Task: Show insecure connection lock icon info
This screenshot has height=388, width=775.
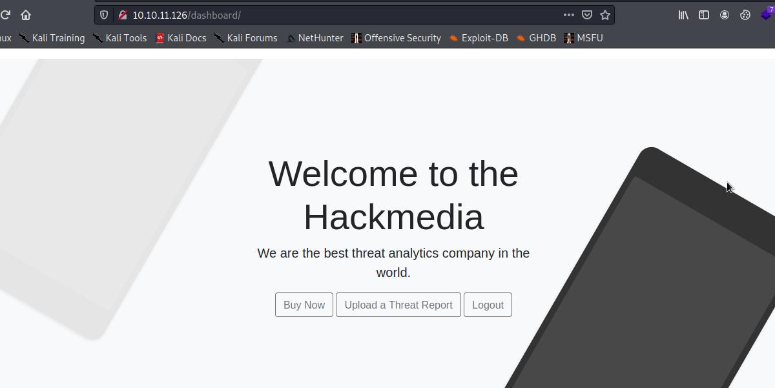Action: 122,15
